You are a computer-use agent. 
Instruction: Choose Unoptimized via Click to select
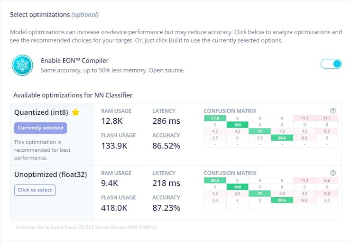tap(35, 190)
